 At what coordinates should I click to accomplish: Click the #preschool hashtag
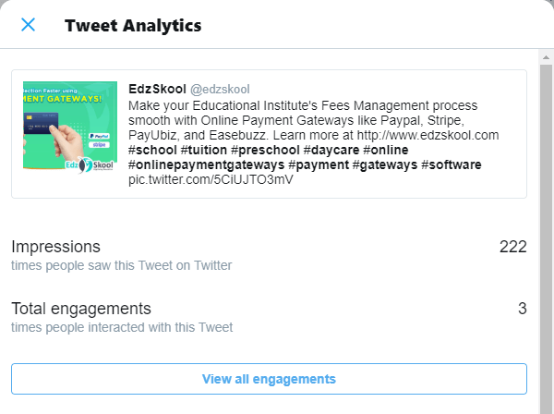pyautogui.click(x=265, y=150)
